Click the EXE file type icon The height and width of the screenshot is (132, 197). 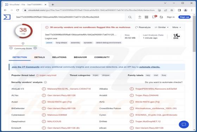(176, 37)
